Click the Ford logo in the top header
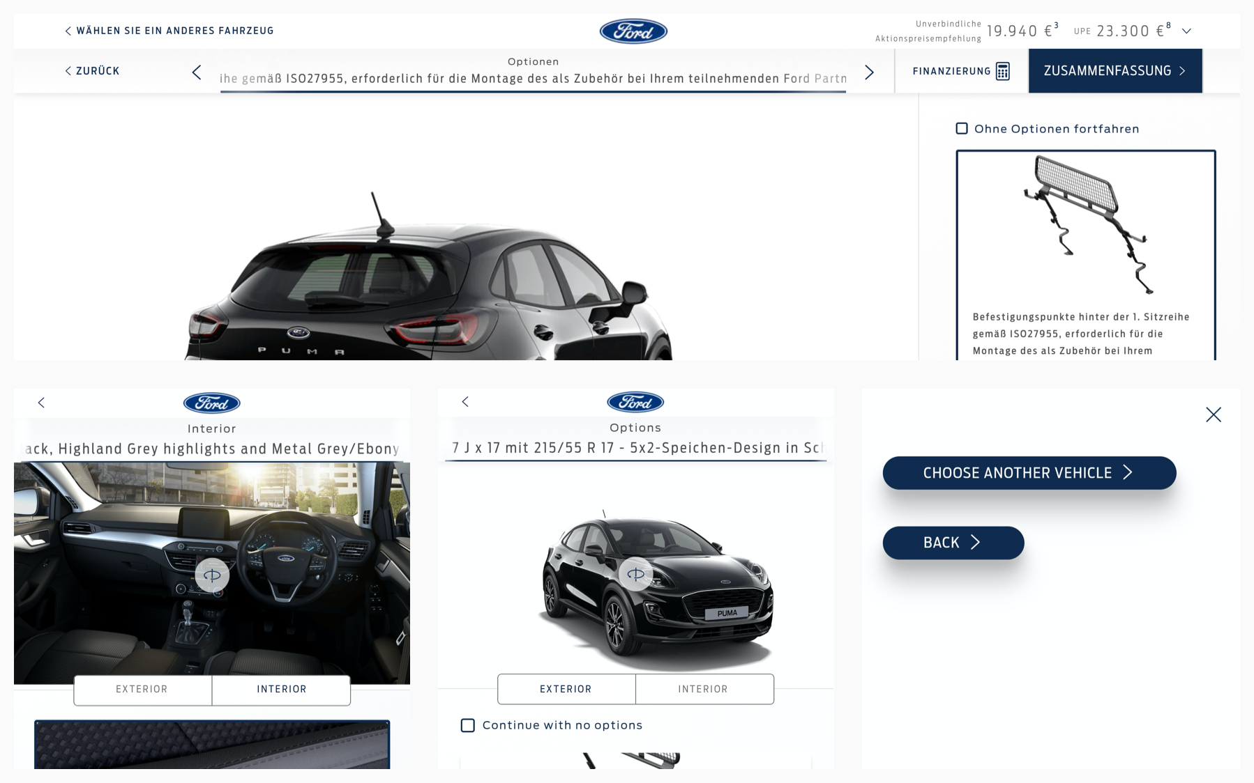 point(633,31)
